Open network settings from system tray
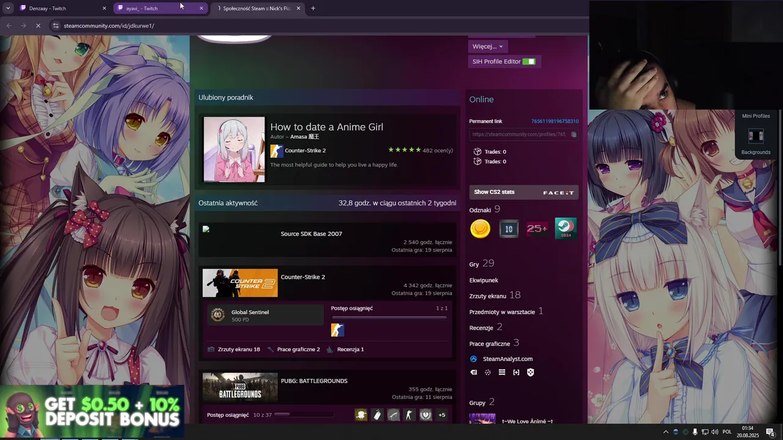 click(x=705, y=432)
